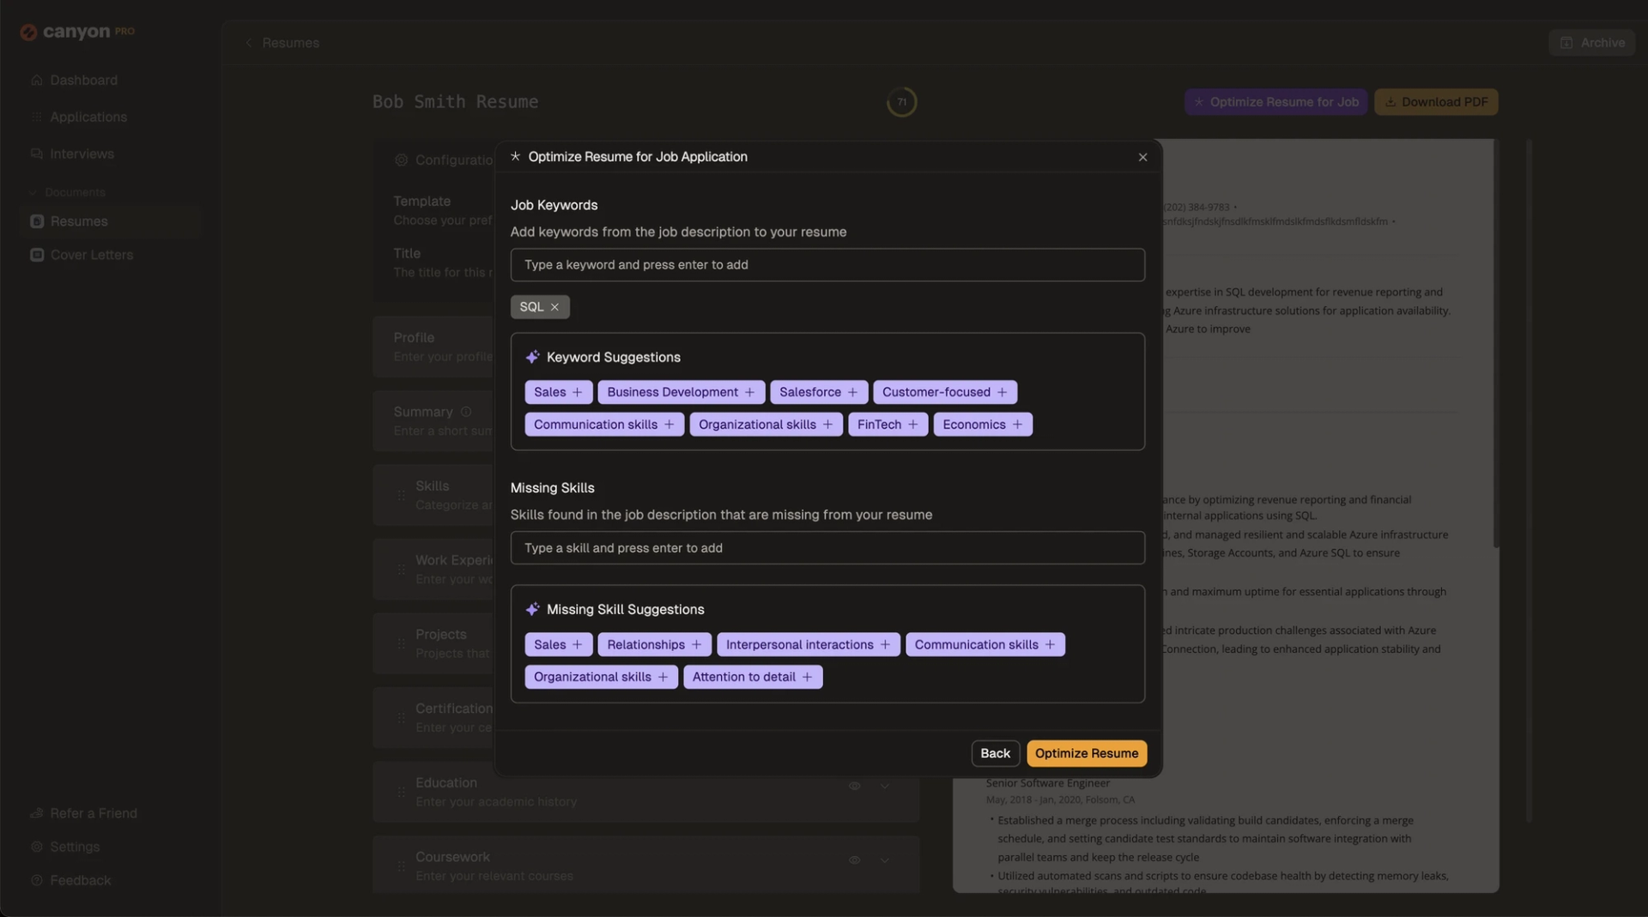This screenshot has height=917, width=1648.
Task: Add Sales missing skill suggestion
Action: (559, 644)
